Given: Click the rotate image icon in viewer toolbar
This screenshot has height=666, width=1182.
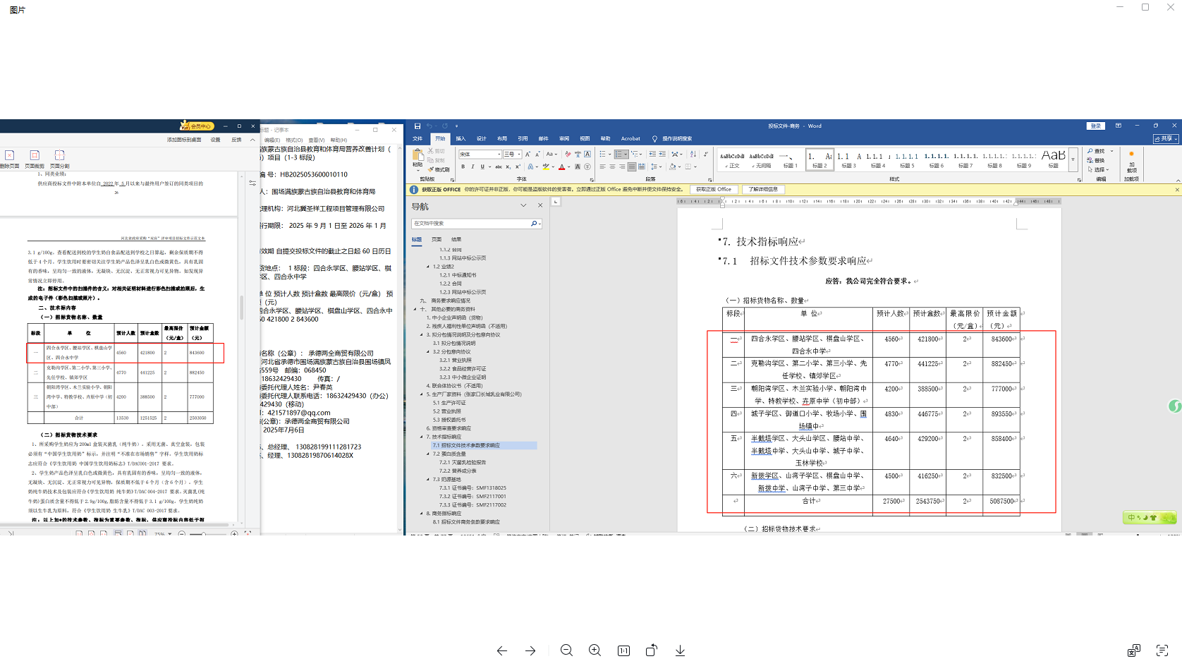Looking at the screenshot, I should click(652, 650).
